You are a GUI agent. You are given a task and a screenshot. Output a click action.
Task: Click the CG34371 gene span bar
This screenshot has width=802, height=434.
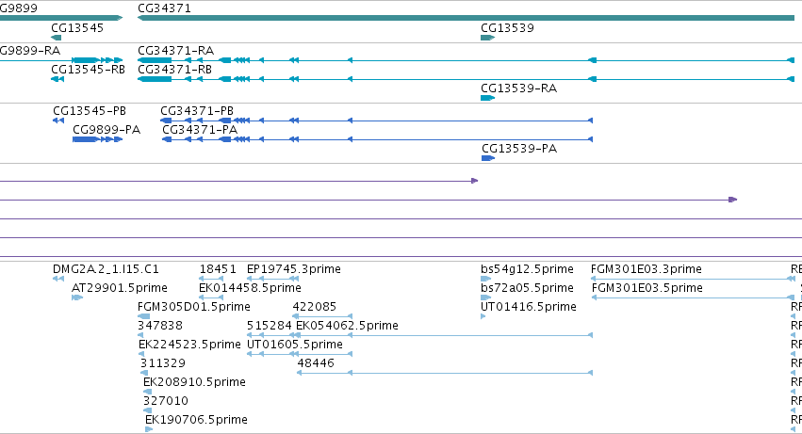466,18
